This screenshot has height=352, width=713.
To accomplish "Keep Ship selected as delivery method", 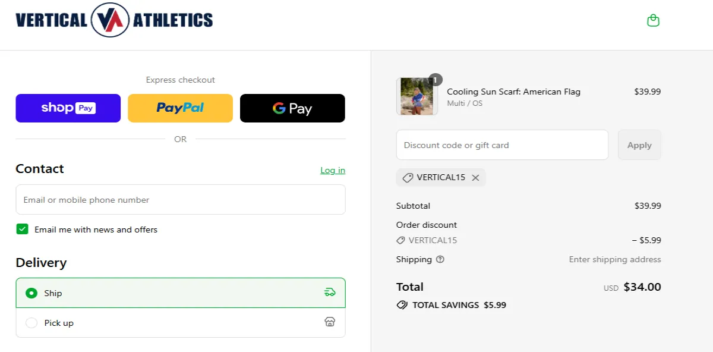I will tap(31, 293).
